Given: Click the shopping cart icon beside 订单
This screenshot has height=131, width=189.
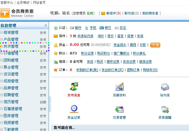Looking at the screenshot, I should tap(56, 70).
